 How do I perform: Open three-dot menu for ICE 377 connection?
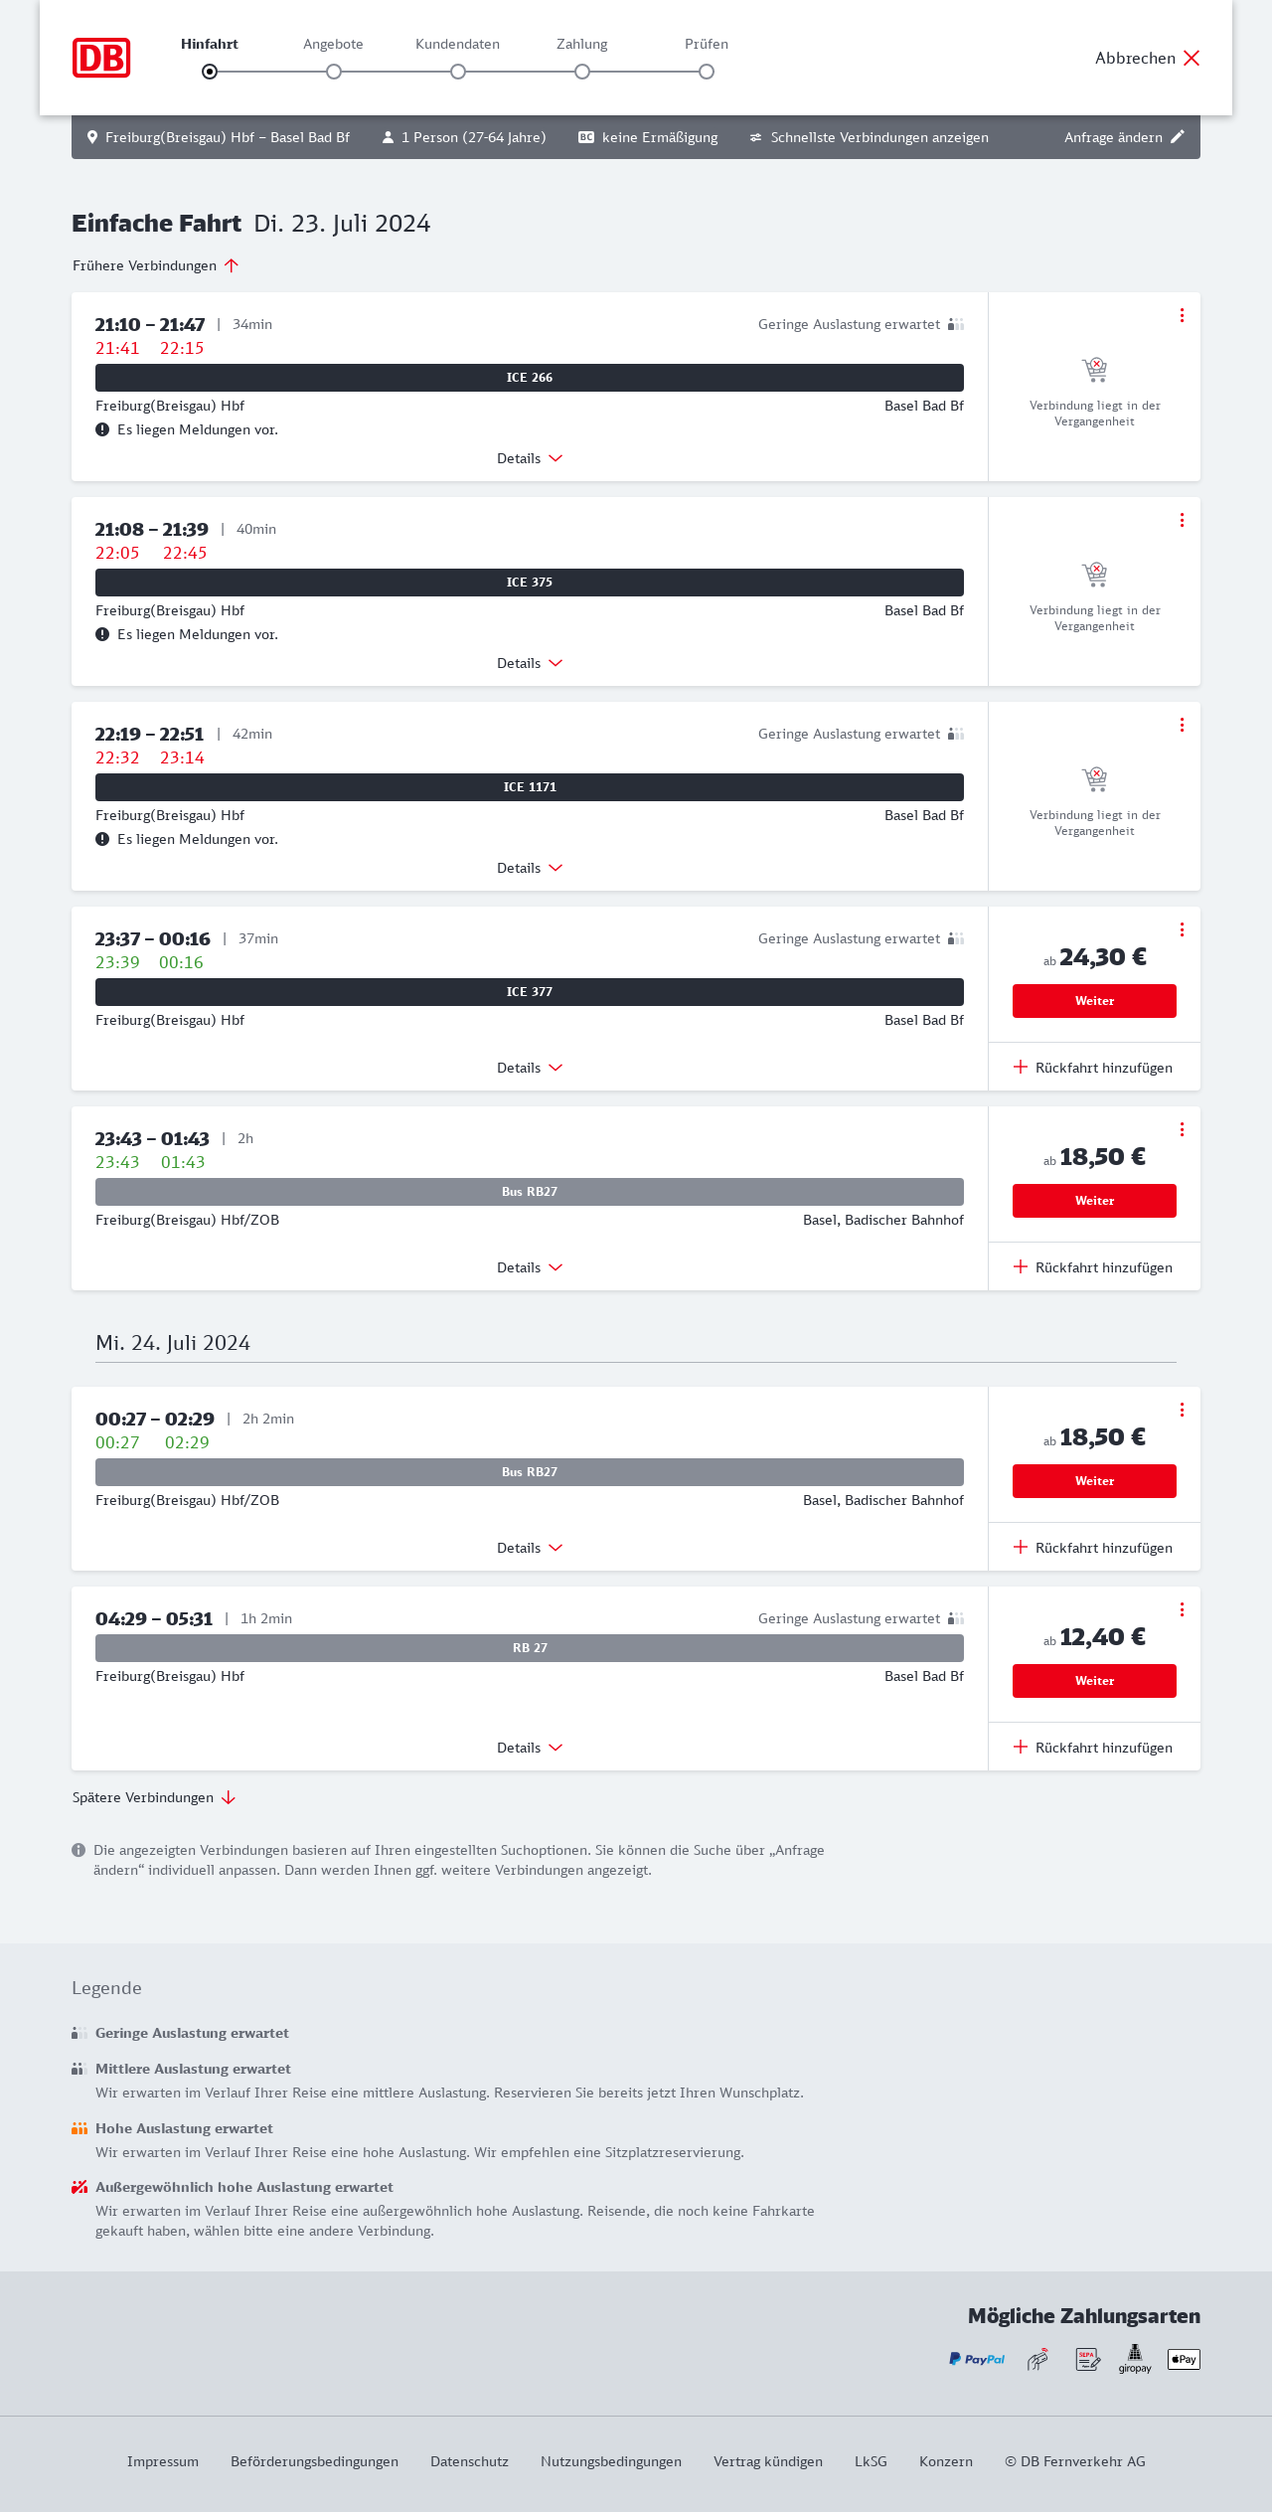click(1182, 929)
